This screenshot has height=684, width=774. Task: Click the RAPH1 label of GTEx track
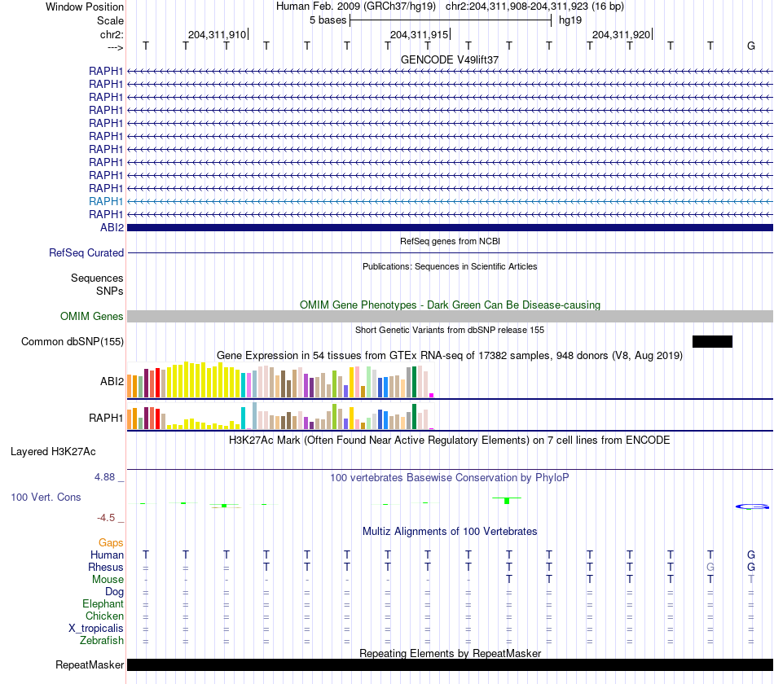pyautogui.click(x=106, y=418)
